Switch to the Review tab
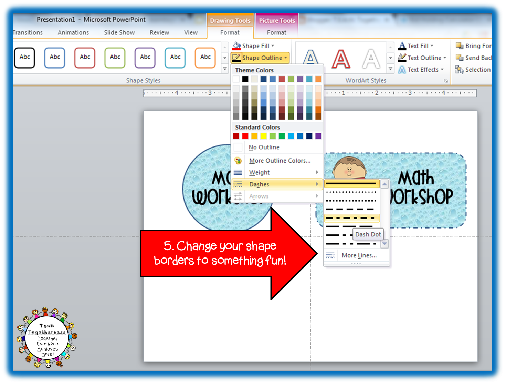 point(159,32)
